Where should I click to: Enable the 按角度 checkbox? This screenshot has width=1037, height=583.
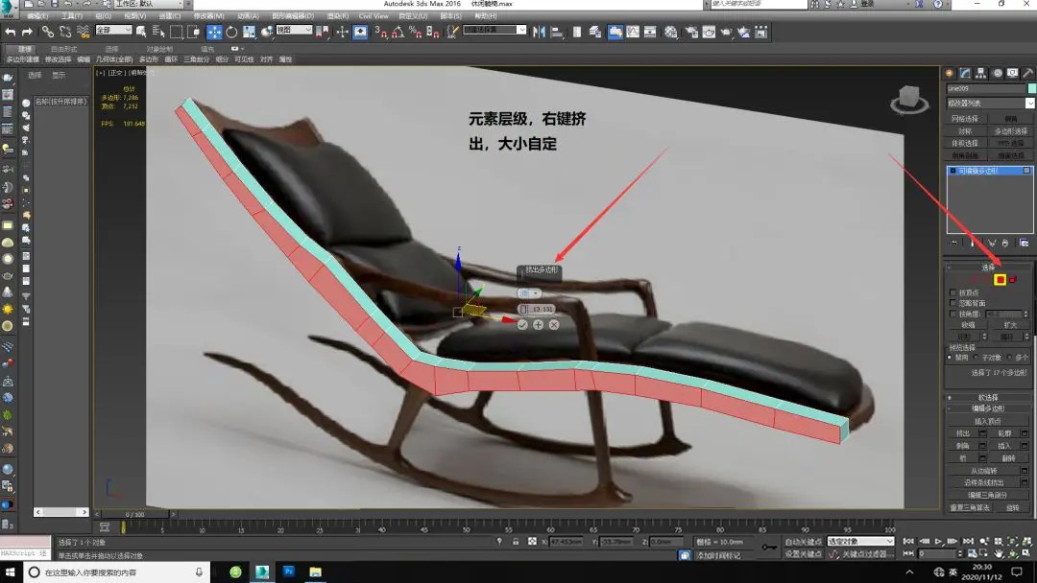pyautogui.click(x=953, y=315)
